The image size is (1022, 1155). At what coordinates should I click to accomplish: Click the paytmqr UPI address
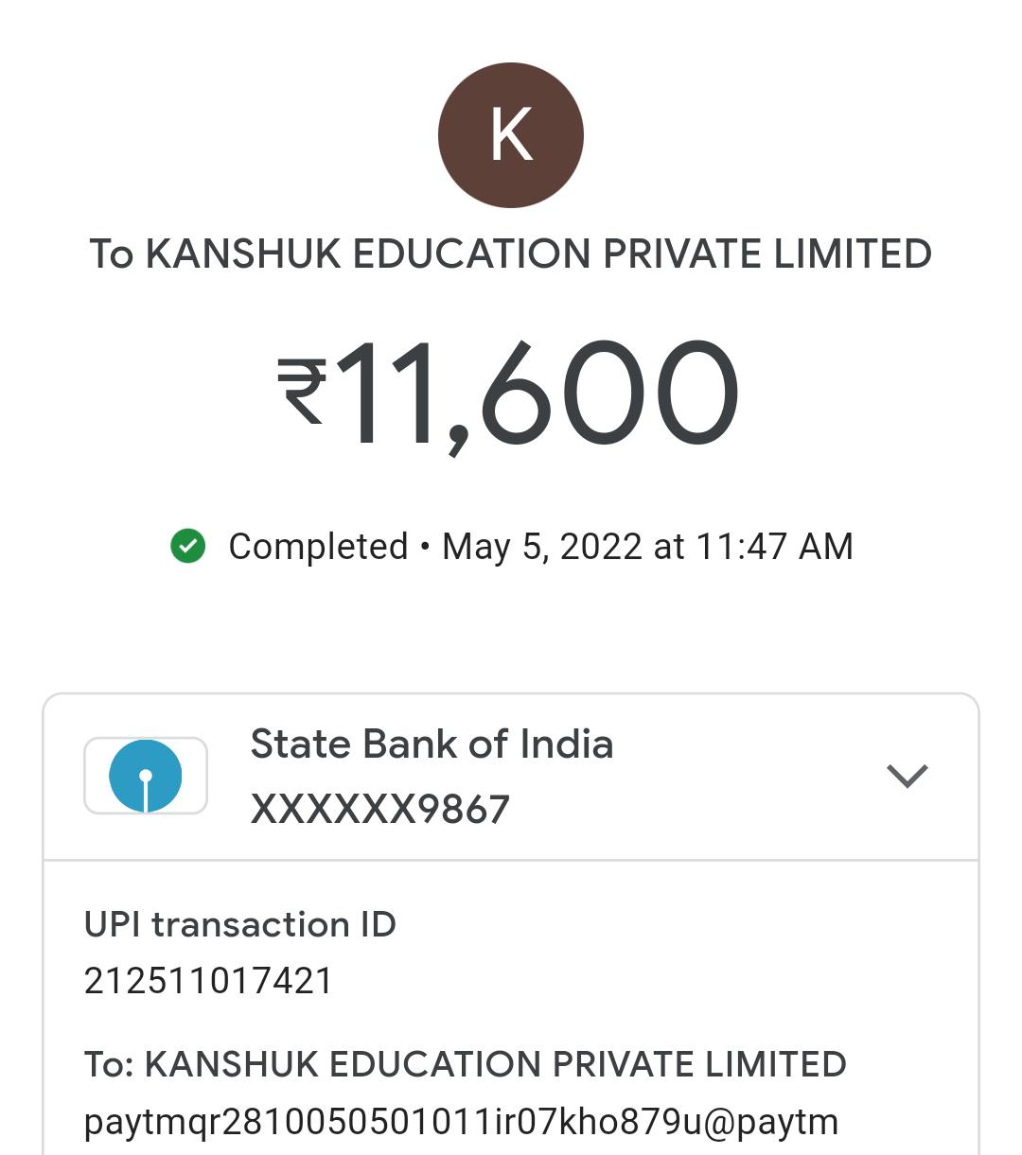pyautogui.click(x=461, y=1122)
